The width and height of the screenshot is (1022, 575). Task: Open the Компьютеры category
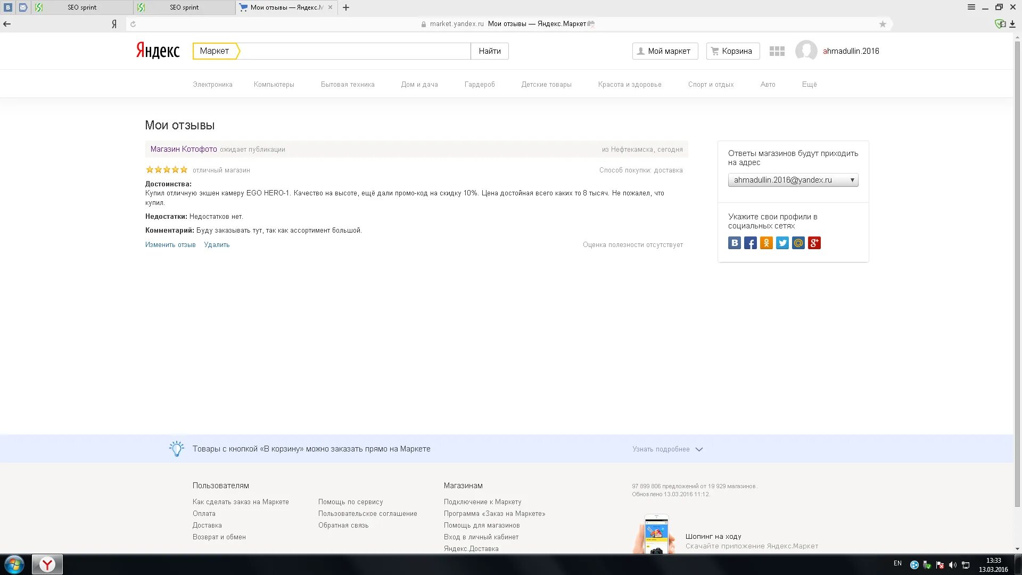(274, 85)
